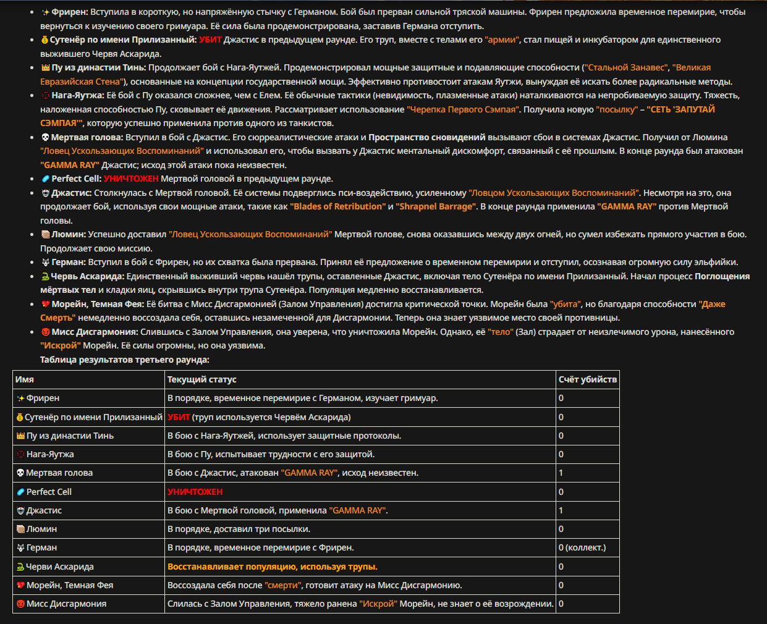The height and width of the screenshot is (624, 767).
Task: Click 'GAMMA RAY' in Мертвая голова table row
Action: (310, 473)
